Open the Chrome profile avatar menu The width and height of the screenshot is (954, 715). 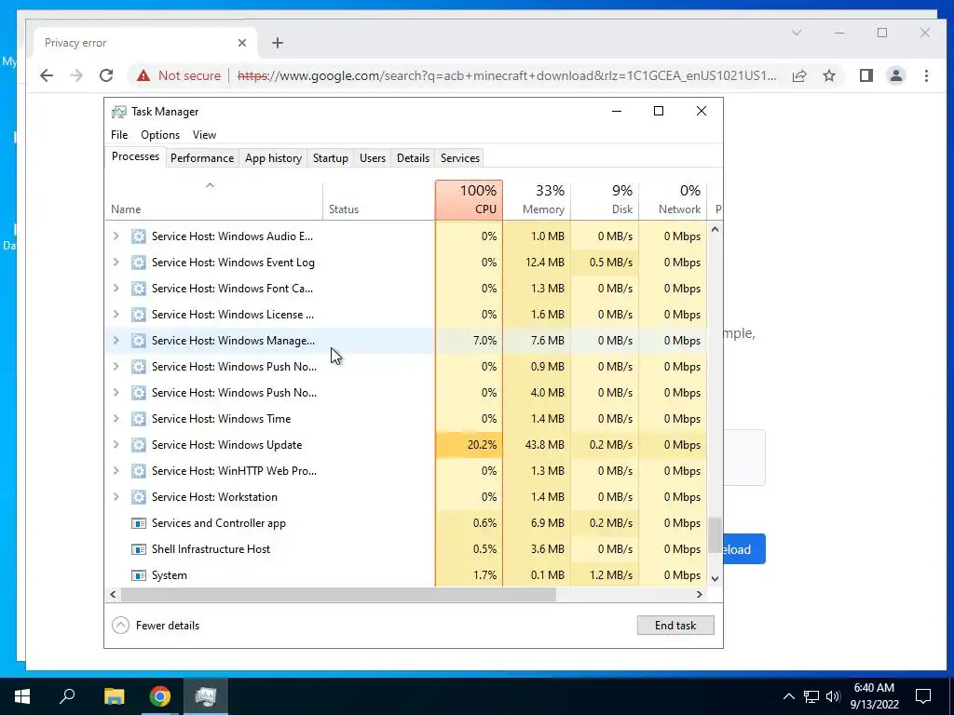coord(896,75)
